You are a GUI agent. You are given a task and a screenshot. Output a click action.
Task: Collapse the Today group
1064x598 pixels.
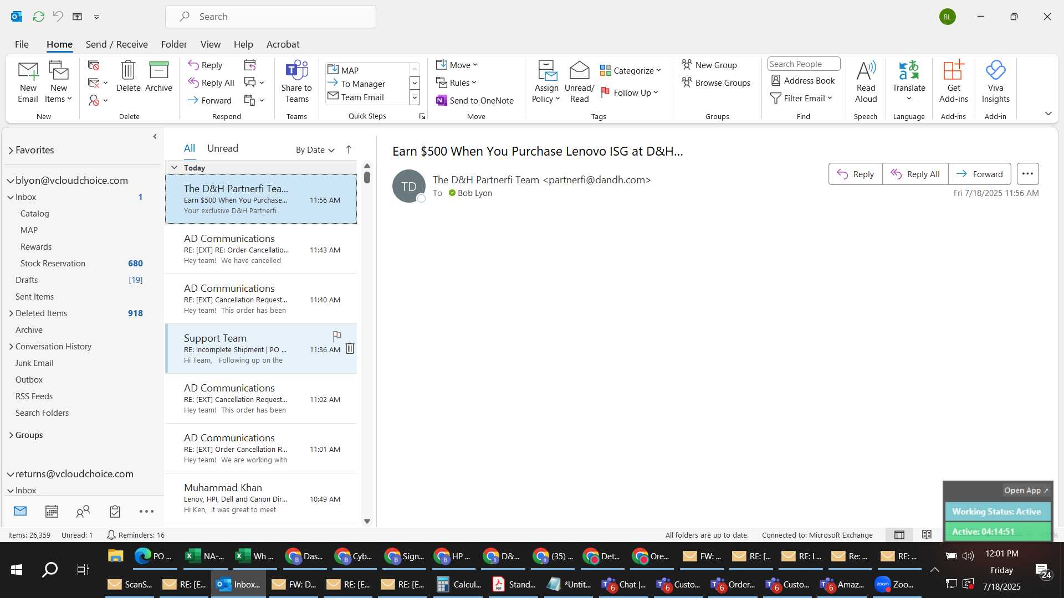tap(174, 168)
